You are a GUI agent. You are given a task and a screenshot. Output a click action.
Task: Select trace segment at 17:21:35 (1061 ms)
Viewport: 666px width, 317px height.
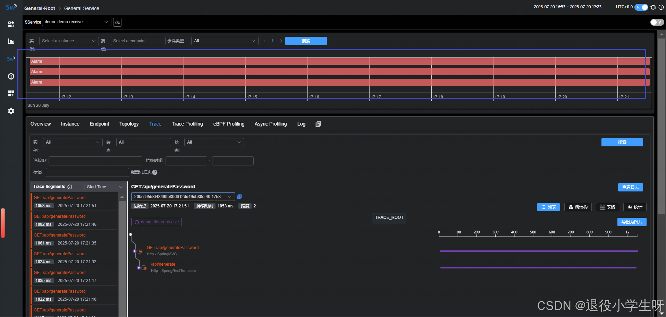pyautogui.click(x=74, y=239)
